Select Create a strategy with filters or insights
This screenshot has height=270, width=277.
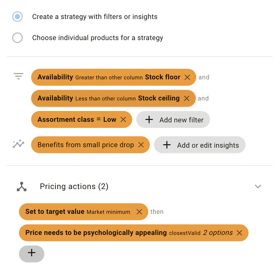pos(17,17)
